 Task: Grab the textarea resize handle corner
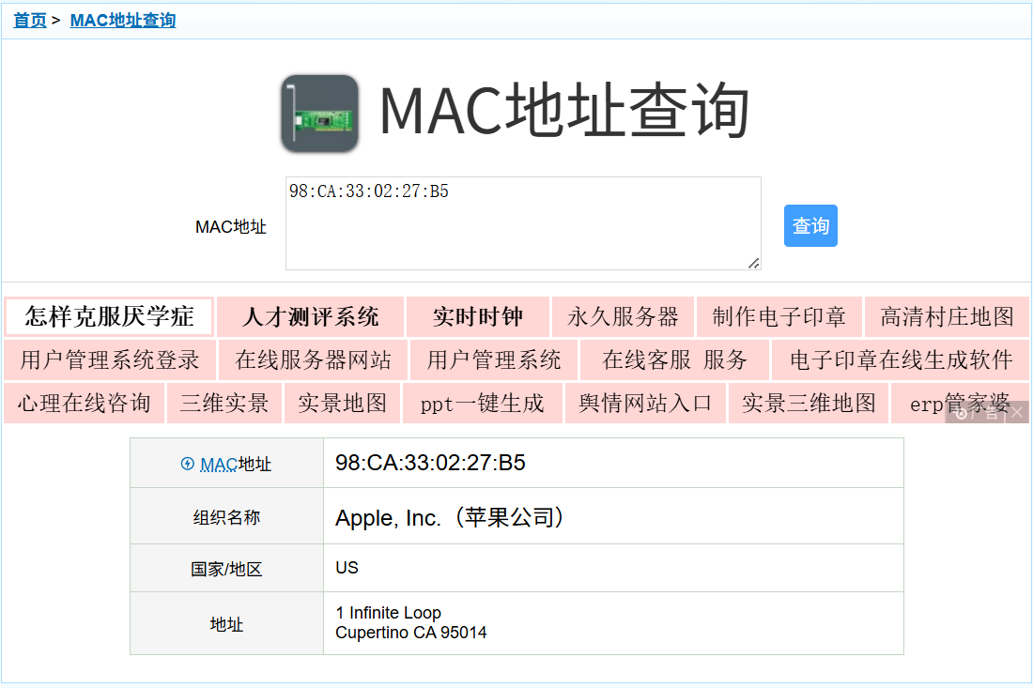pyautogui.click(x=754, y=264)
